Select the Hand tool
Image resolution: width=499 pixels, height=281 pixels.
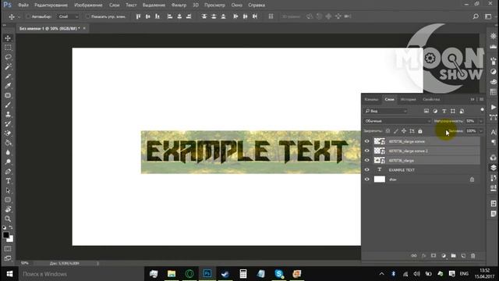(8, 209)
